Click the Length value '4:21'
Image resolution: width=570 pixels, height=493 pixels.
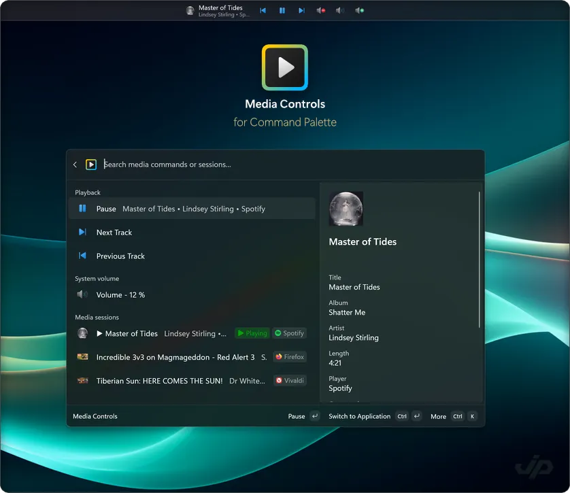click(335, 363)
